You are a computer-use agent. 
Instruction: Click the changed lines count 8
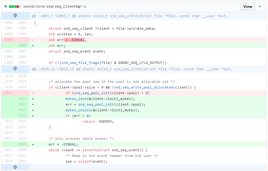[x=5, y=6]
